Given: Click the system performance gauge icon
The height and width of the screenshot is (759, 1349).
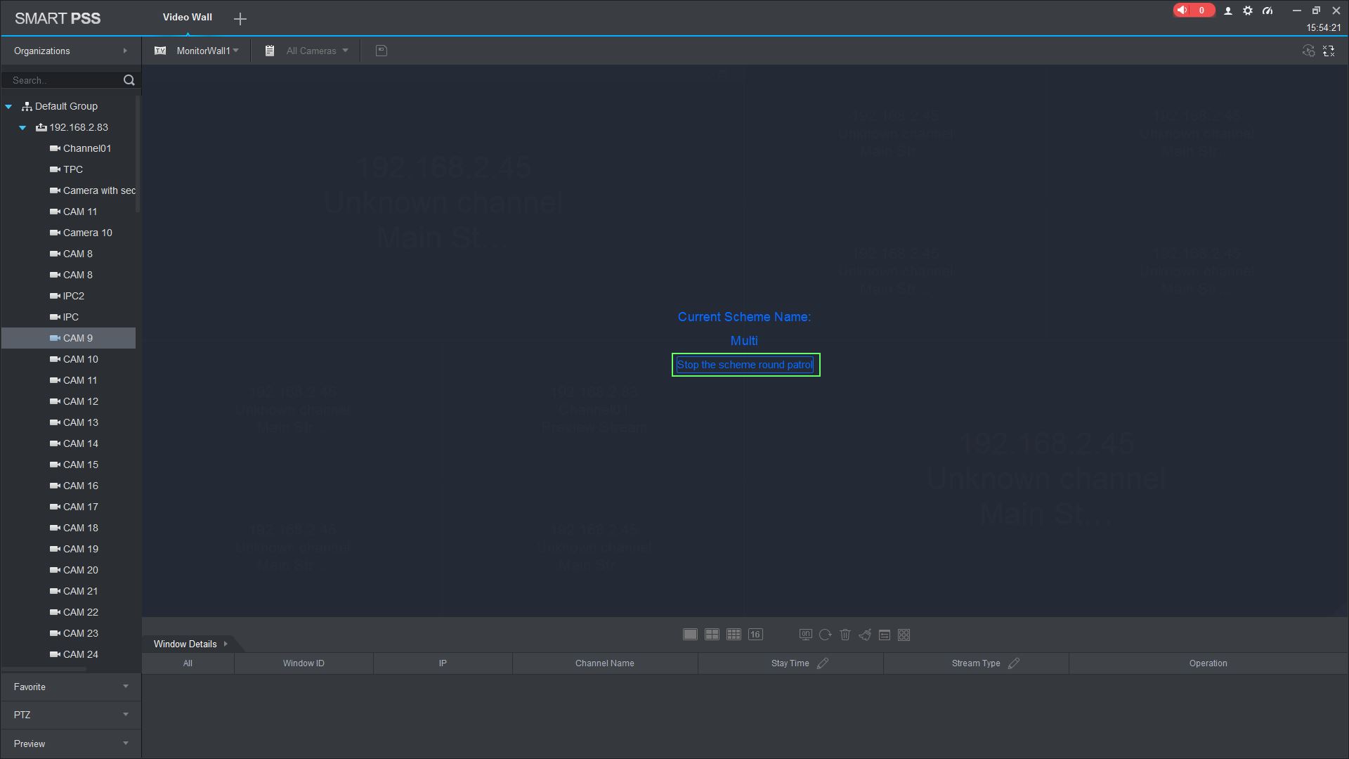Looking at the screenshot, I should 1267,11.
